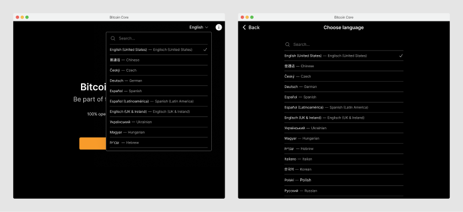Image resolution: width=463 pixels, height=212 pixels.
Task: Choose Español — Spanish in right window
Action: tap(344, 97)
